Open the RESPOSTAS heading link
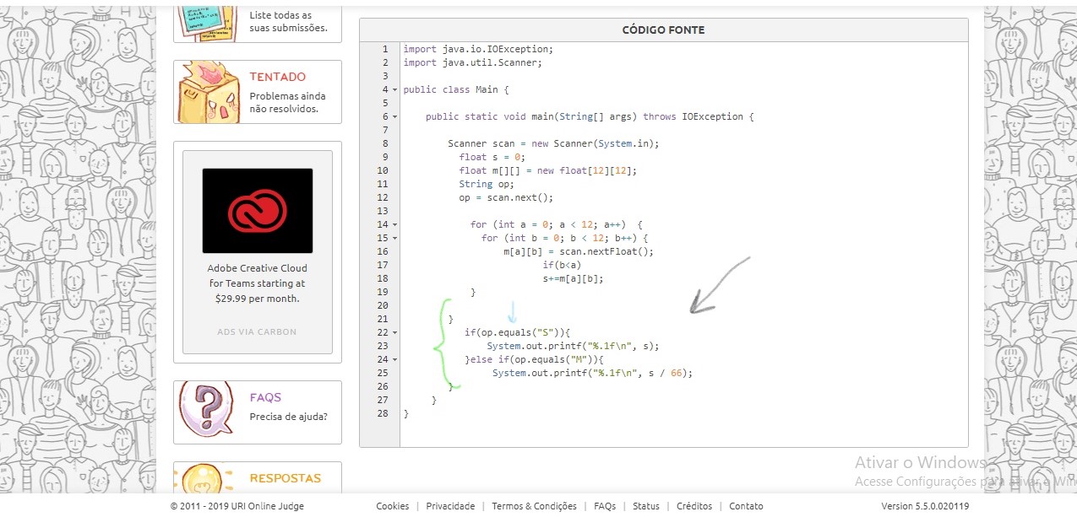Image resolution: width=1077 pixels, height=517 pixels. (286, 478)
